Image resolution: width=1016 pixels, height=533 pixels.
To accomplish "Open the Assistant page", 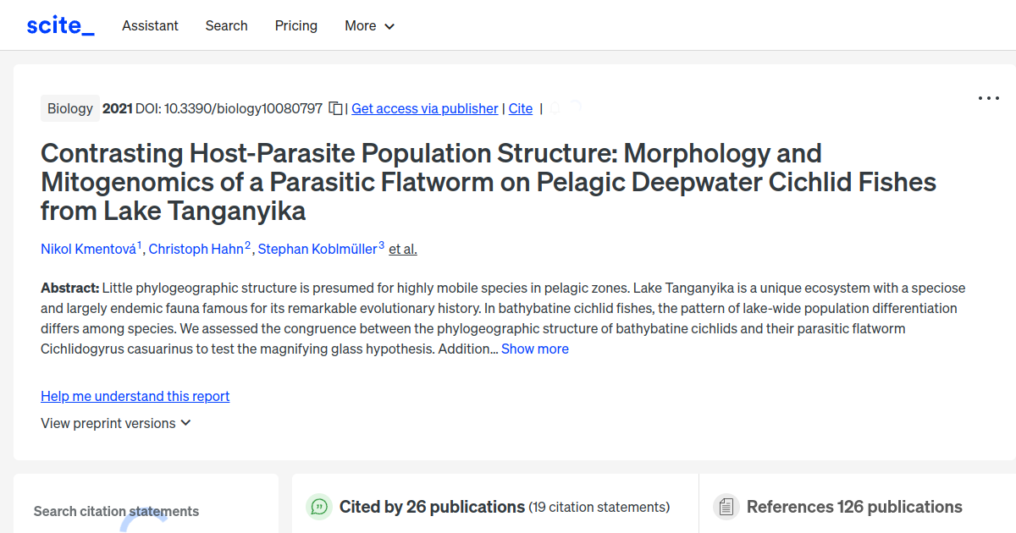I will [x=150, y=25].
